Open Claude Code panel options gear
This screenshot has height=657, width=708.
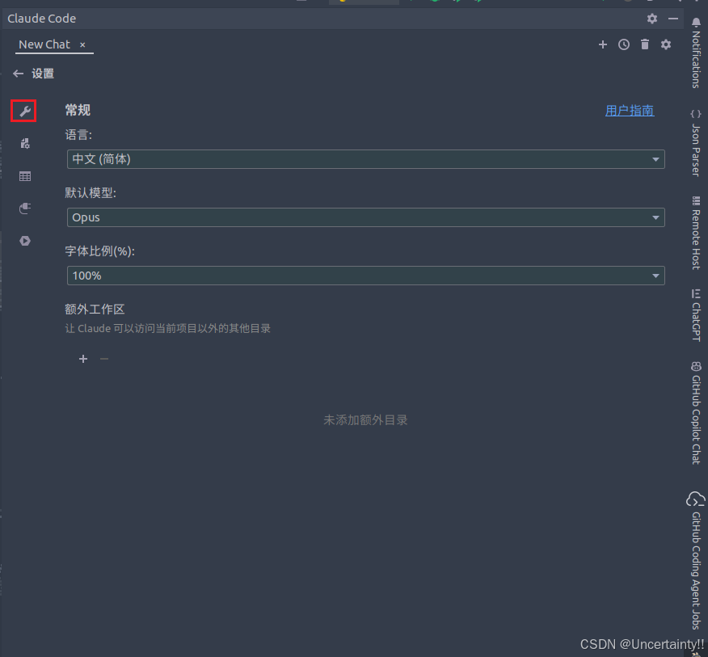652,19
